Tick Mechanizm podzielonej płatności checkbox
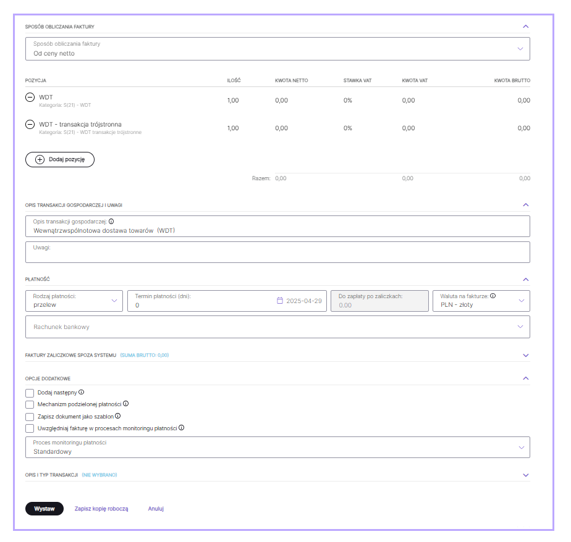The width and height of the screenshot is (571, 542). coord(30,404)
